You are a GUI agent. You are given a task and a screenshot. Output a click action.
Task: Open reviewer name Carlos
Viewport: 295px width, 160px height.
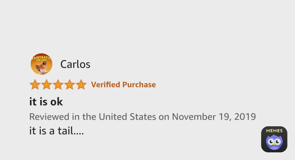(75, 64)
